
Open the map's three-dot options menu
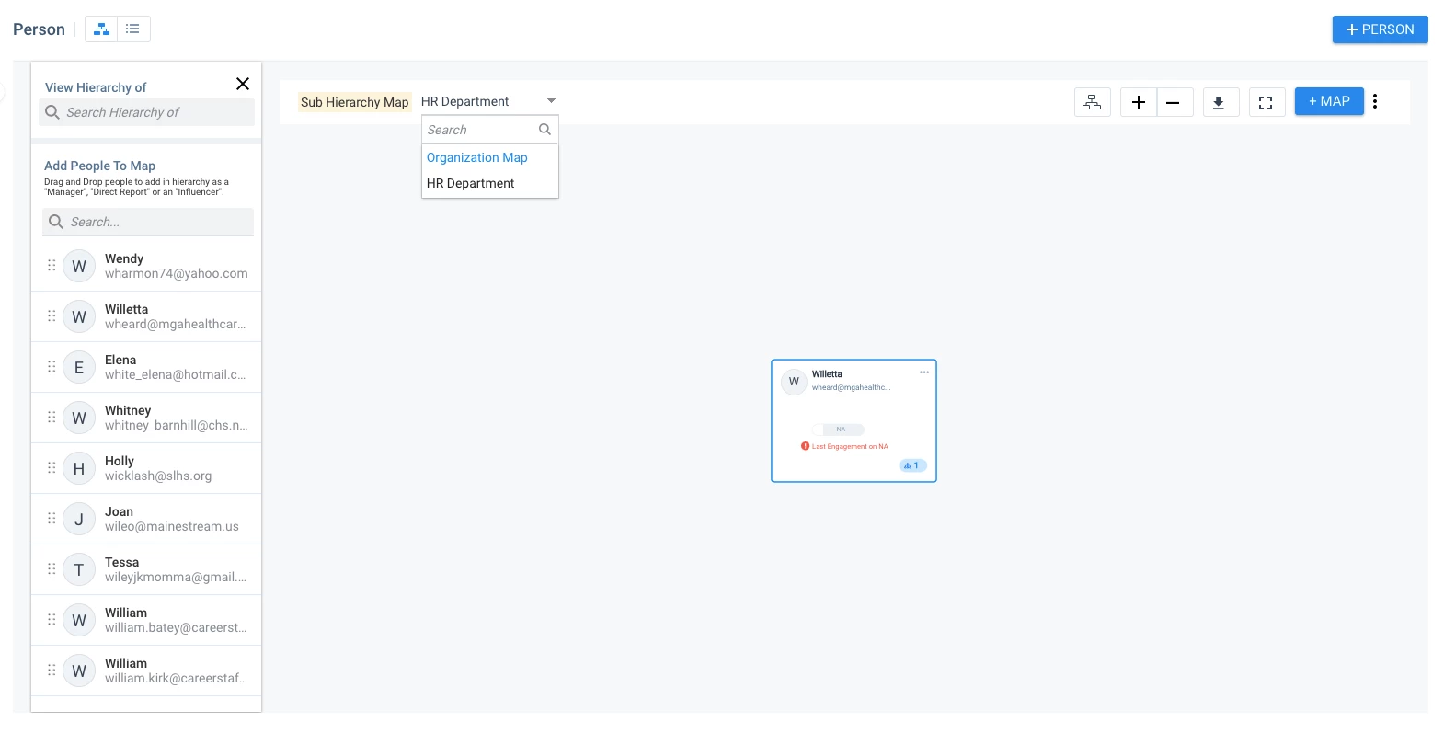point(1375,101)
